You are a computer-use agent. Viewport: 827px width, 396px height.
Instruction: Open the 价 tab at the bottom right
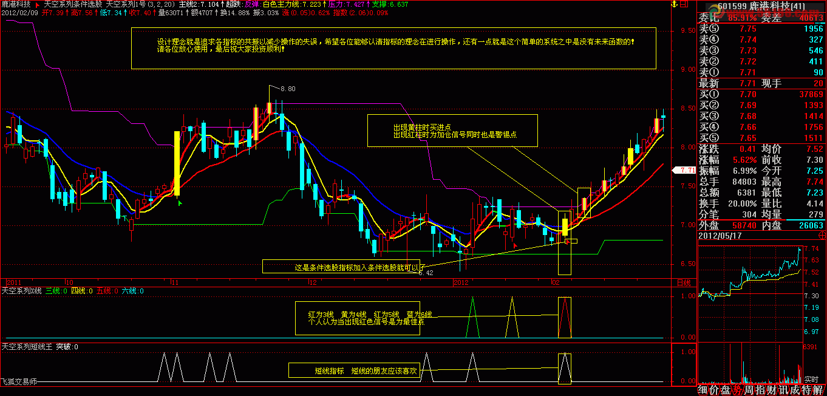pos(713,390)
